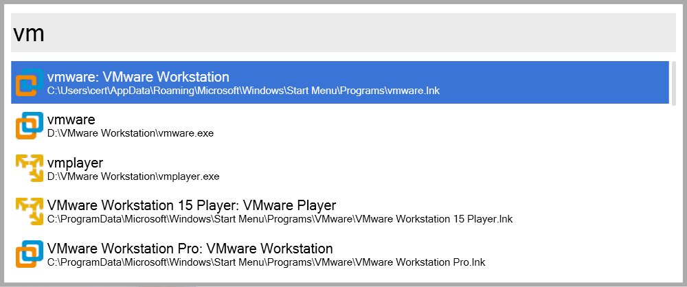This screenshot has width=687, height=287.
Task: Click the vmware.exe result icon
Action: click(30, 126)
